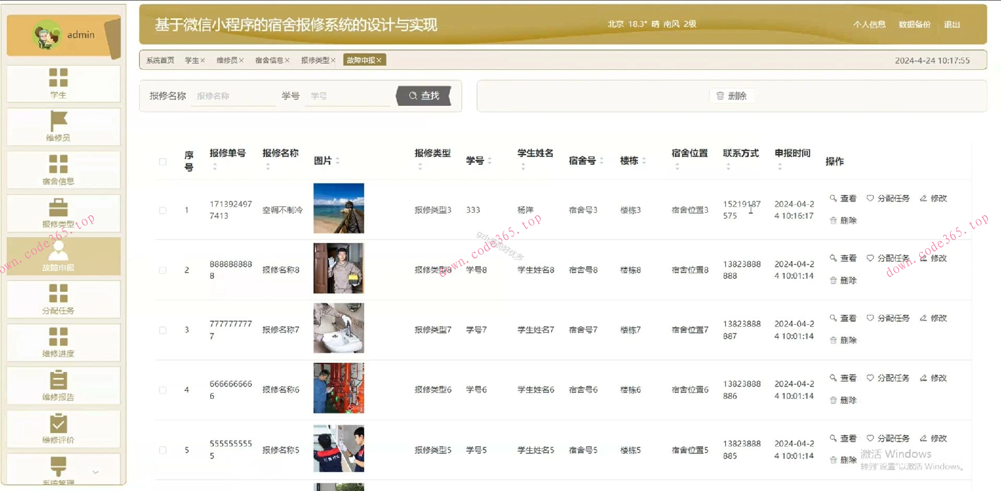Viewport: 1001px width, 491px height.
Task: Expand the 系统管理 menu chevron
Action: 95,472
